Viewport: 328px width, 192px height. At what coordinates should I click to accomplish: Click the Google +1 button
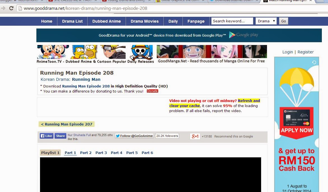[195, 136]
